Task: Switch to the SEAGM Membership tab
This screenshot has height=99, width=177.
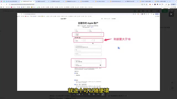Action: tap(116, 1)
